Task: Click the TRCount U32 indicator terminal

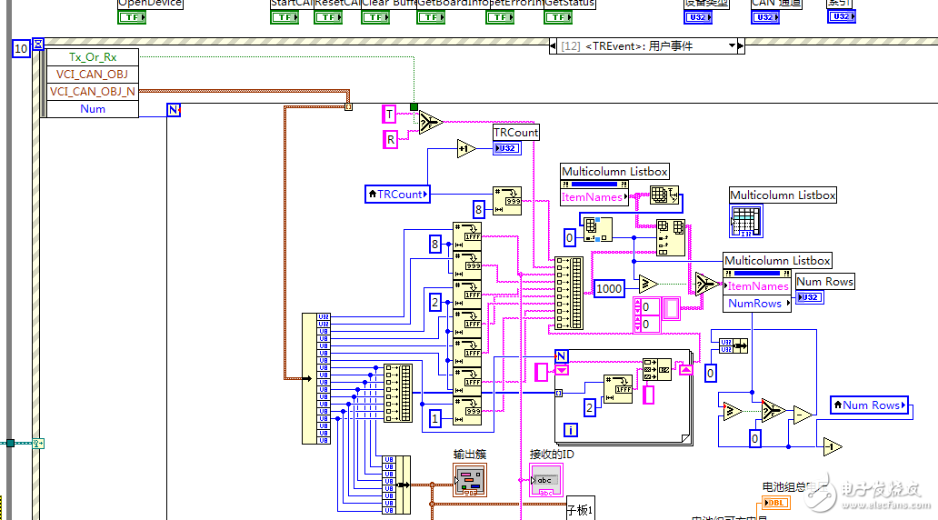Action: pyautogui.click(x=506, y=148)
